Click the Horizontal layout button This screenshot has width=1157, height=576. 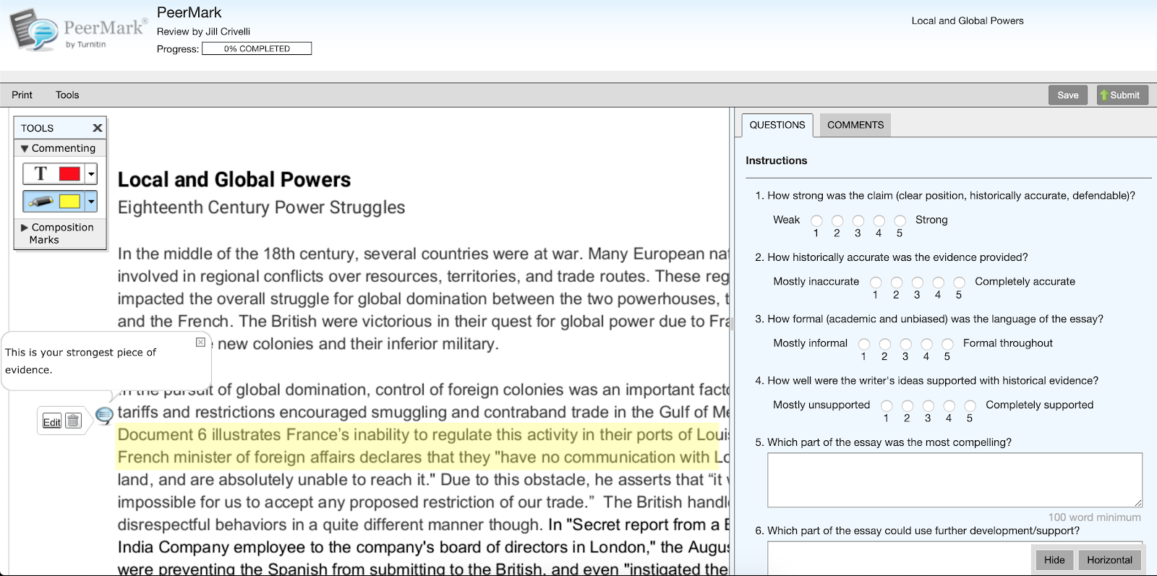coord(1109,560)
